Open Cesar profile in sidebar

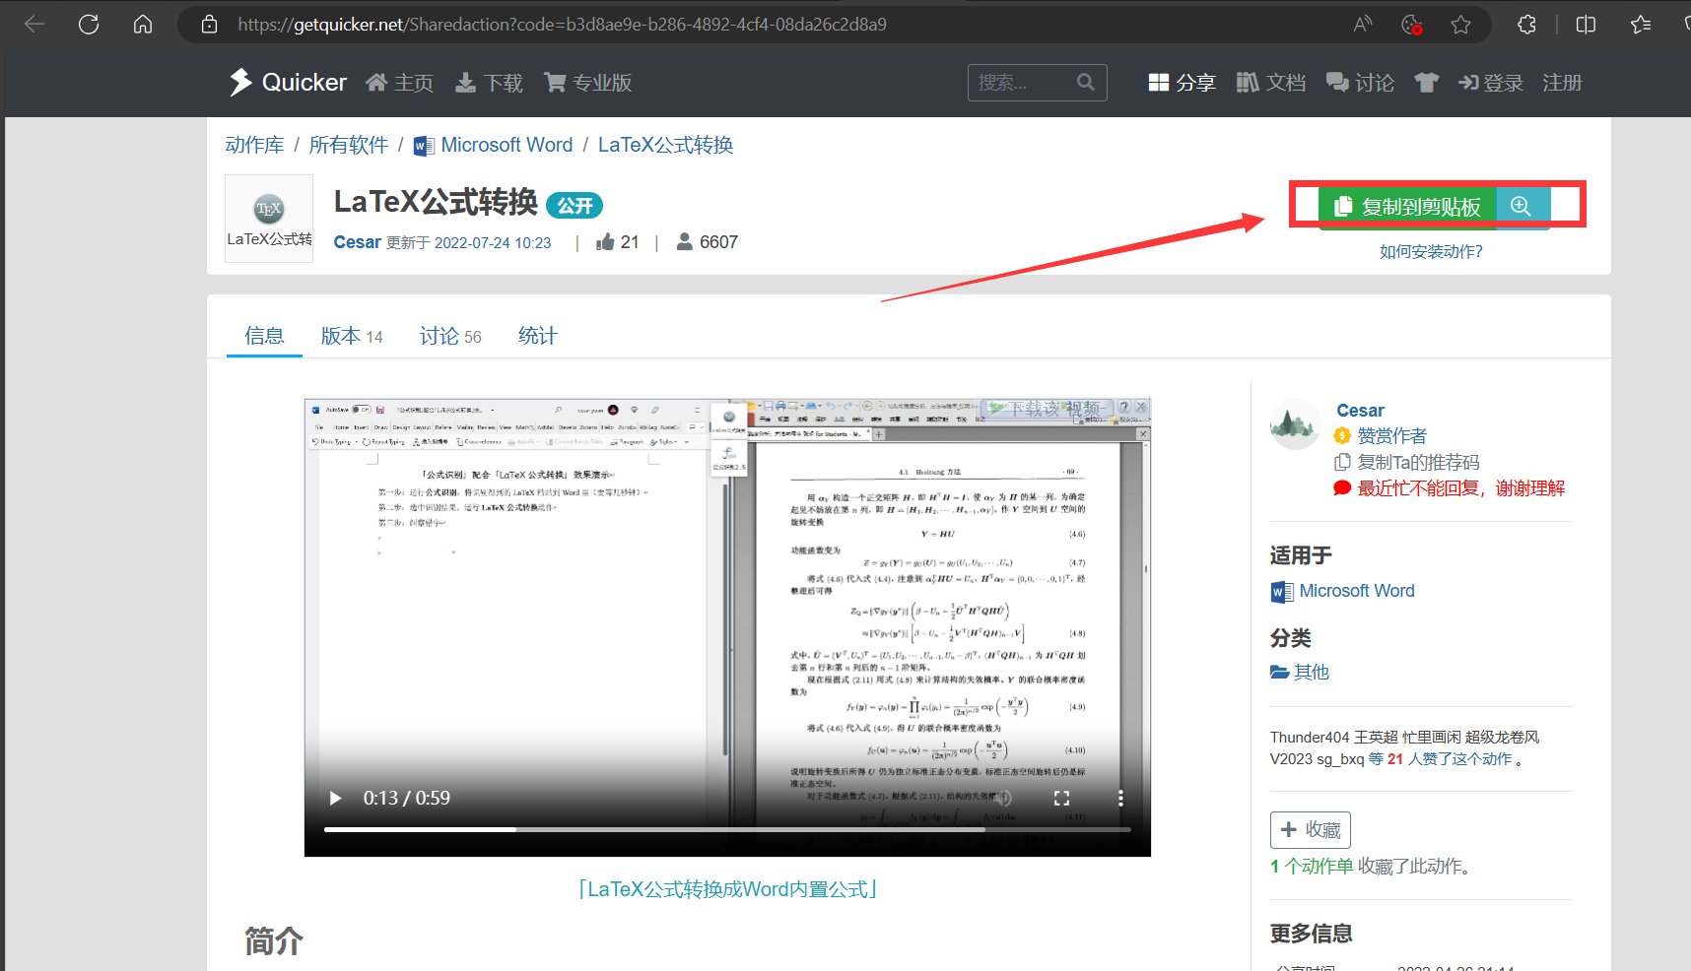pyautogui.click(x=1360, y=411)
